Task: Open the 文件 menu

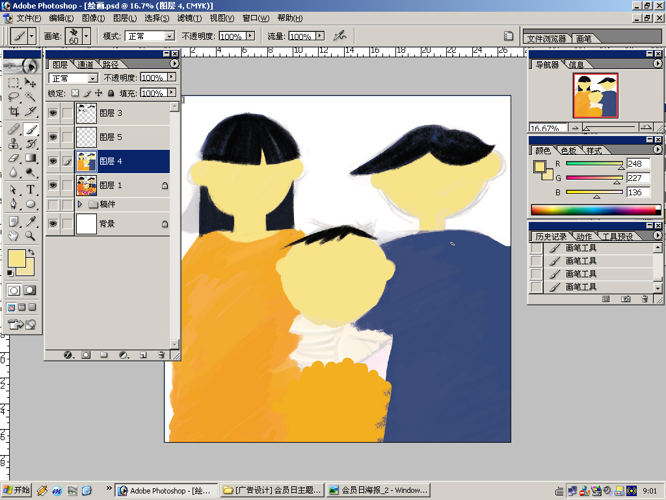Action: 29,18
